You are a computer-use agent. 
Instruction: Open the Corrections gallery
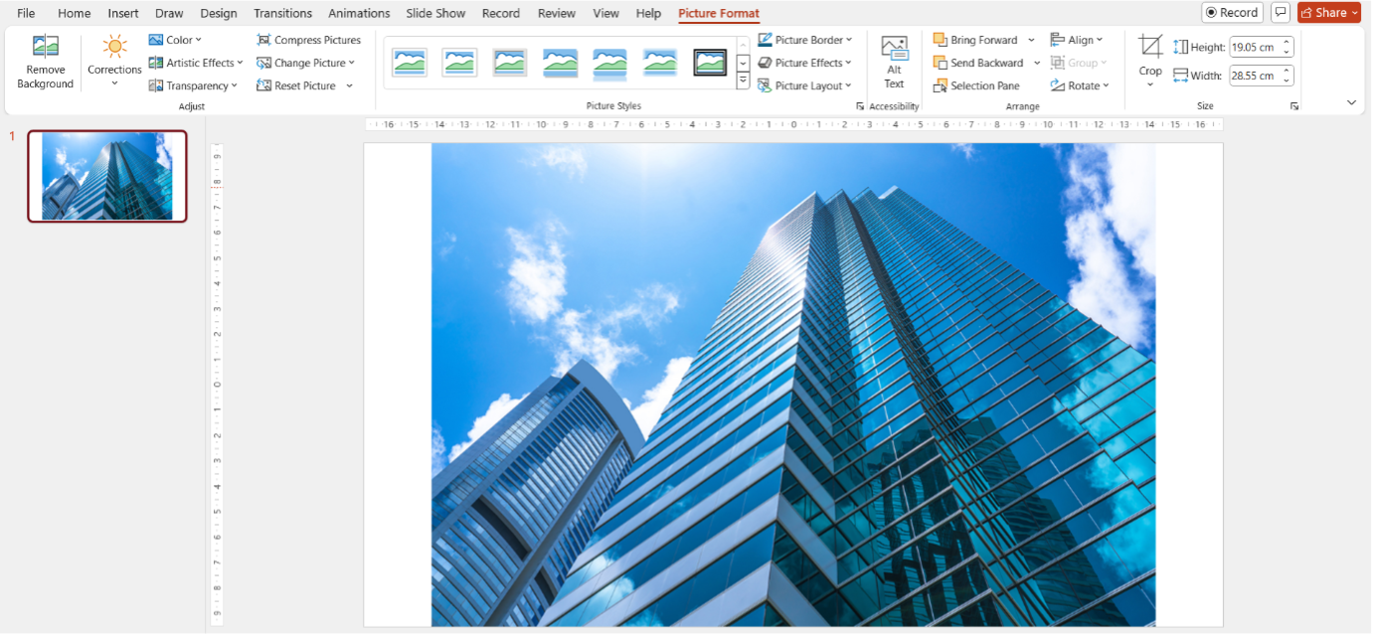pos(114,63)
